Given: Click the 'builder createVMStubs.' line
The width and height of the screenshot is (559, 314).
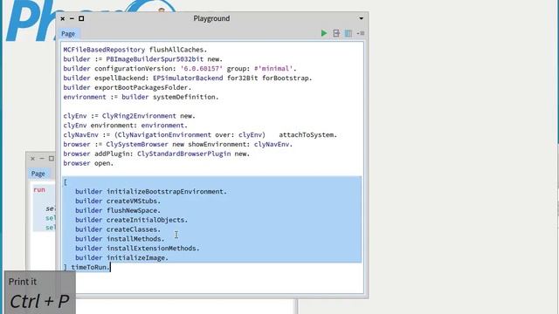Looking at the screenshot, I should tap(118, 201).
